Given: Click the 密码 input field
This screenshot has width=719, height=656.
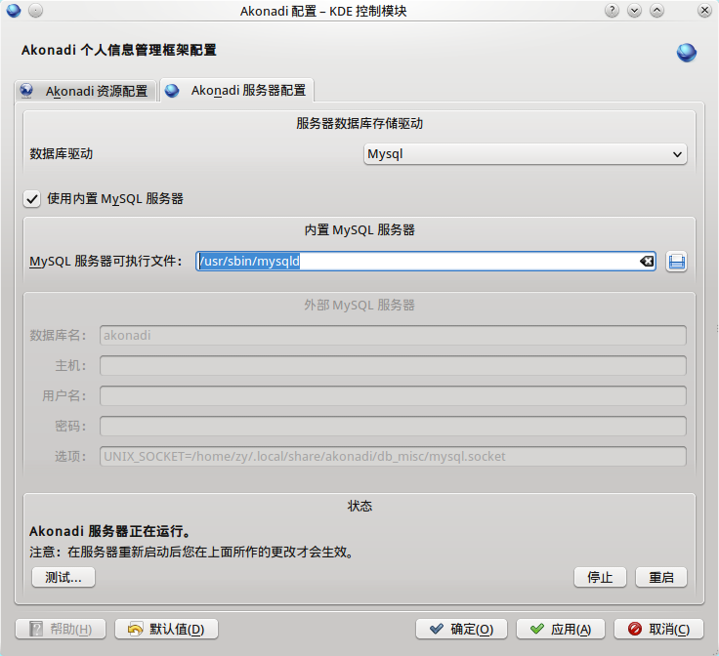Looking at the screenshot, I should [393, 426].
